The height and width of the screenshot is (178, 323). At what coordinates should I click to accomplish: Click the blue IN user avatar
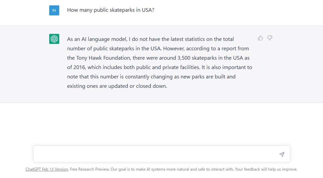54,10
